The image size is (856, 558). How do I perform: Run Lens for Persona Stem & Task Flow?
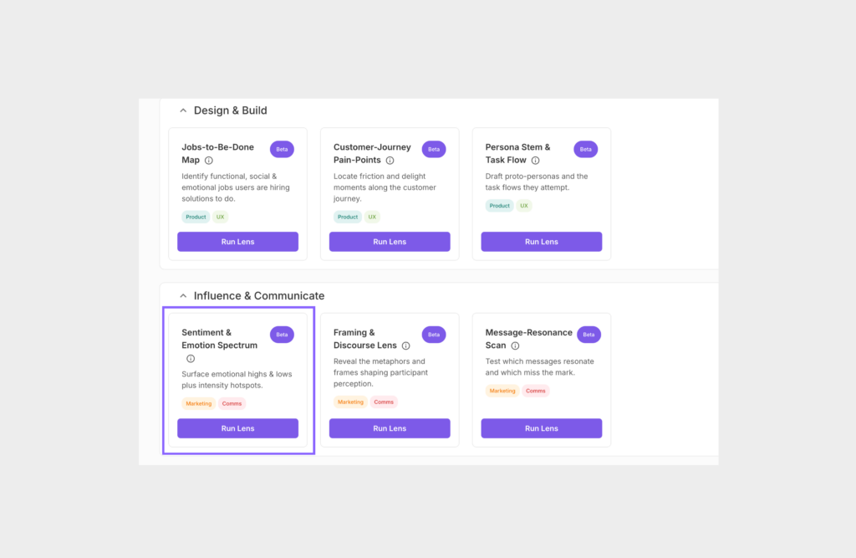click(x=542, y=242)
